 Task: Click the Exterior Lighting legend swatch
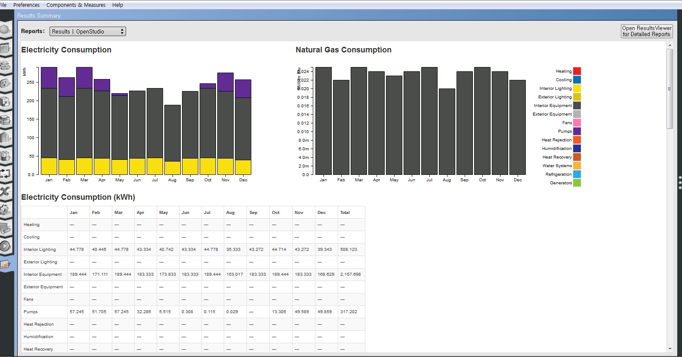(x=577, y=97)
